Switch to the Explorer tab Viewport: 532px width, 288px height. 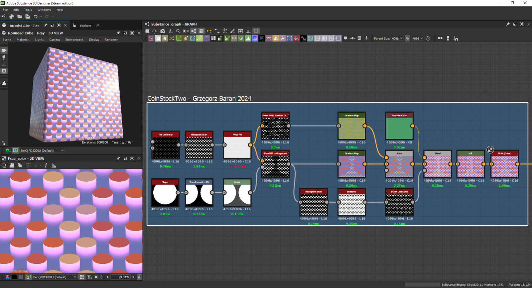[85, 26]
